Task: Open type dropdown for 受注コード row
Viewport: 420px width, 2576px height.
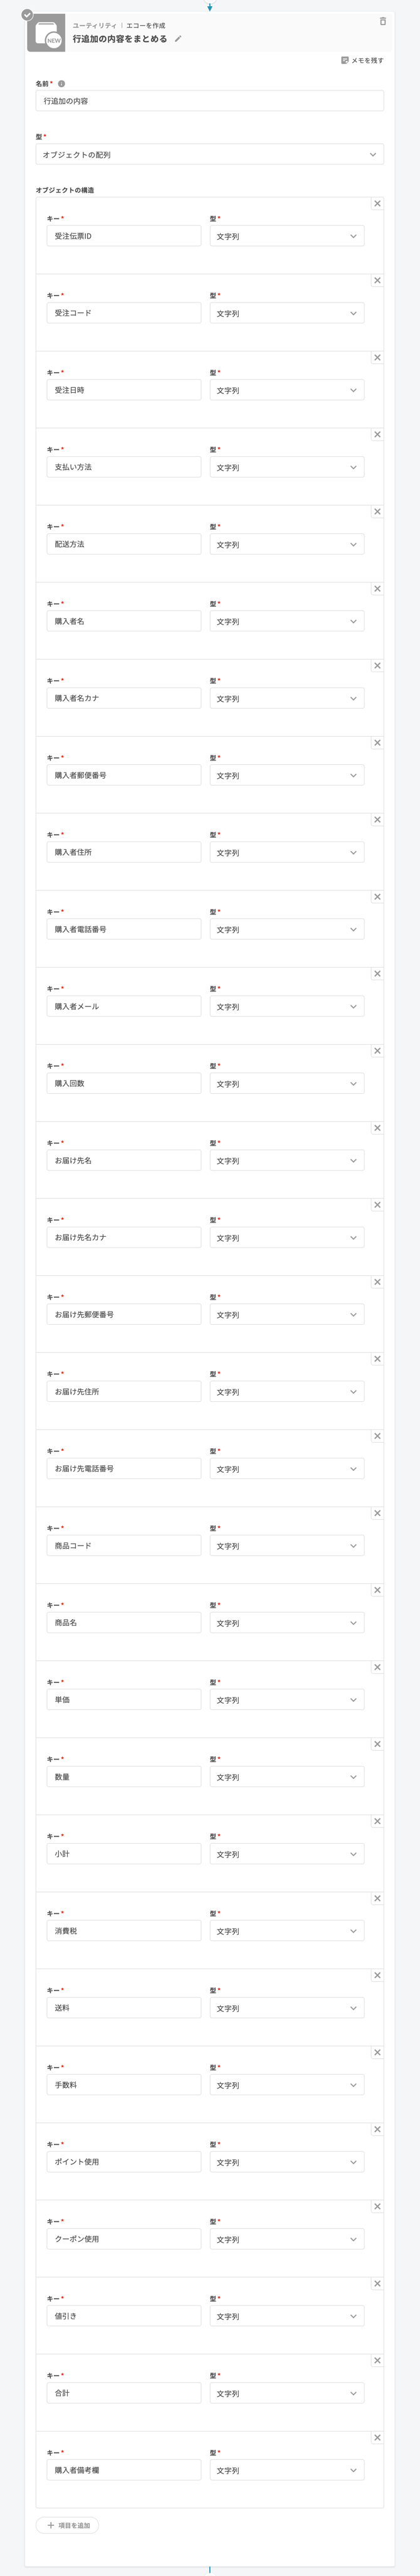Action: (286, 314)
